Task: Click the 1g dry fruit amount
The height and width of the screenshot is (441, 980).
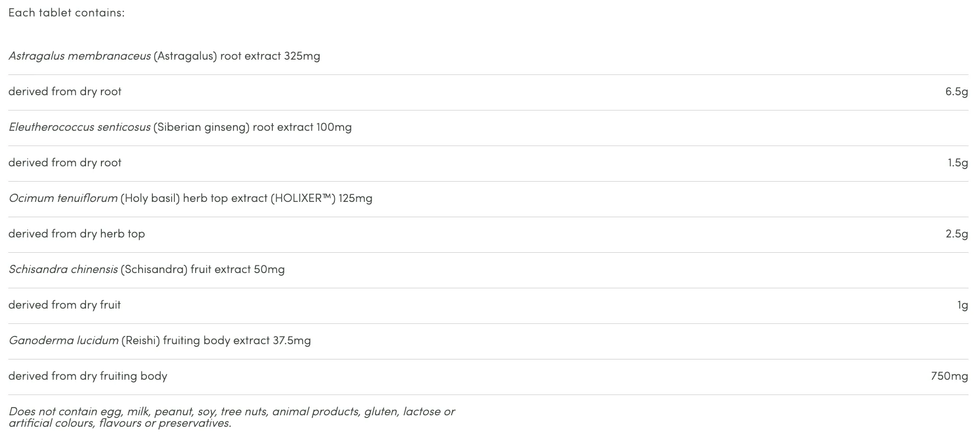Action: [x=962, y=305]
